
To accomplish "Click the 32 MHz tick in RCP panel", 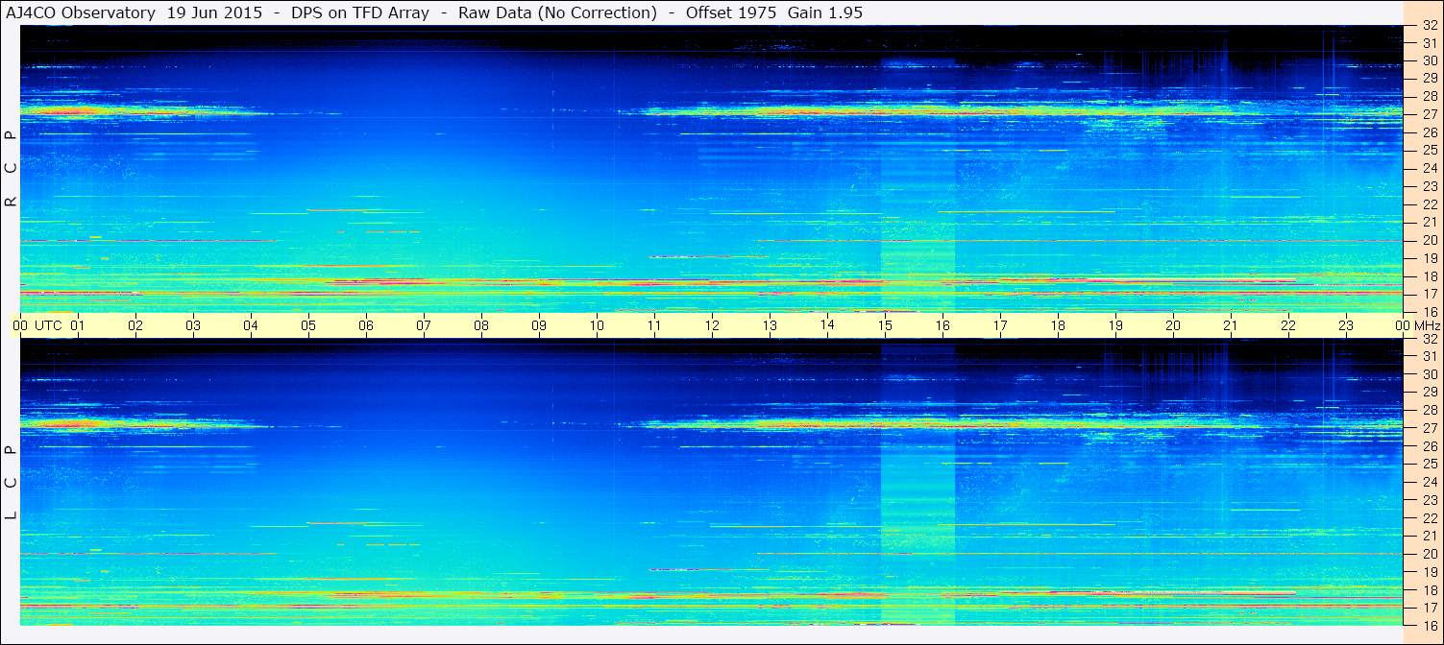I will [x=1430, y=25].
